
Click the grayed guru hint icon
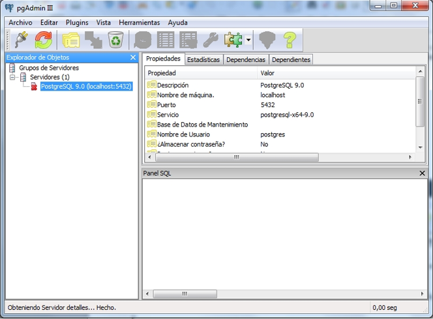[x=267, y=40]
